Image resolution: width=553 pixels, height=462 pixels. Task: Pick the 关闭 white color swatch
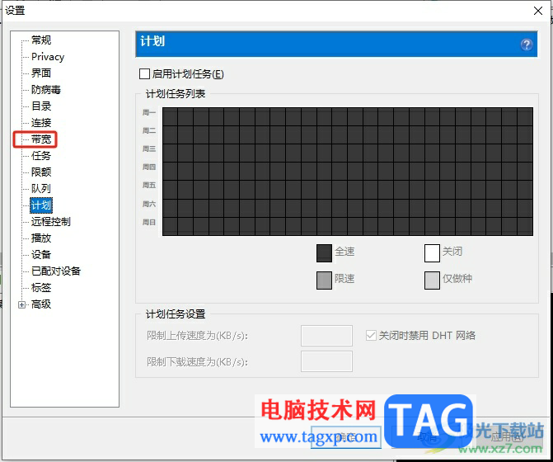432,253
